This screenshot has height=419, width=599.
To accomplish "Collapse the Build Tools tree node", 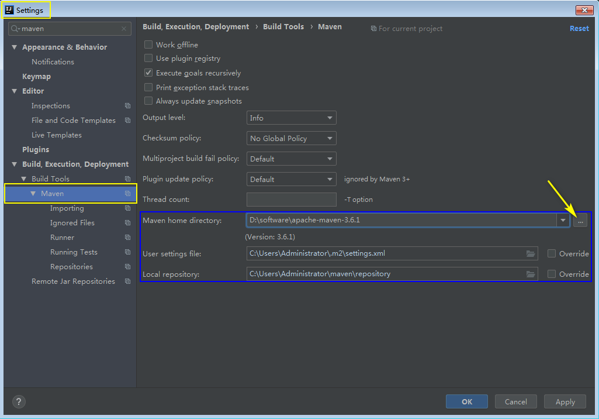I will coord(24,179).
